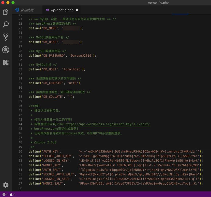Open the Debug panel

pyautogui.click(x=6, y=50)
